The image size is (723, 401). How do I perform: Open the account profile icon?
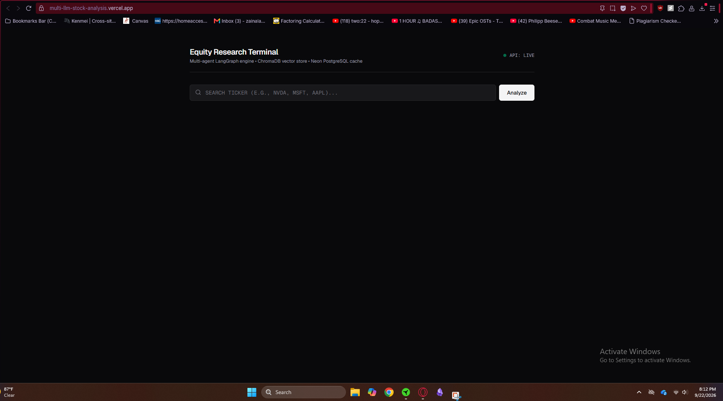coord(691,8)
